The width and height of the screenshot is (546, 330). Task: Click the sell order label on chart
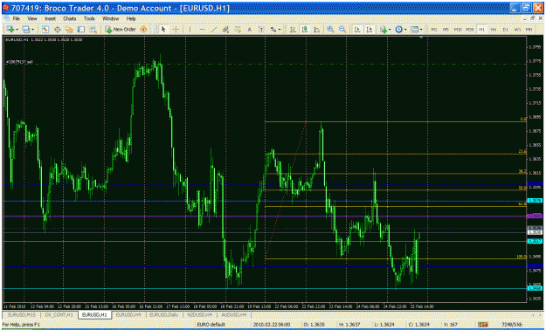click(x=19, y=62)
